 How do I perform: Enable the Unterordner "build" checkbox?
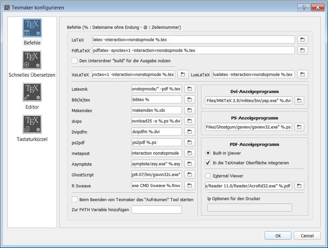[74, 61]
